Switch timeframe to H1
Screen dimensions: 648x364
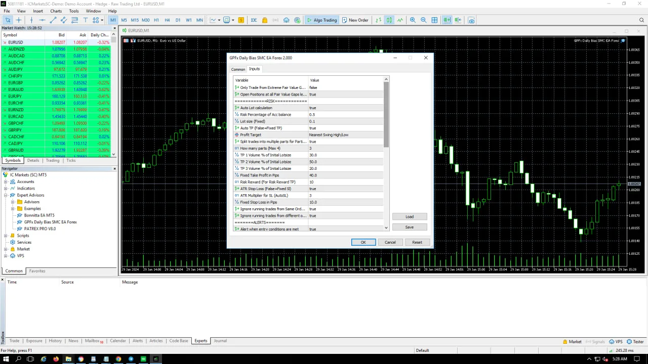[156, 20]
